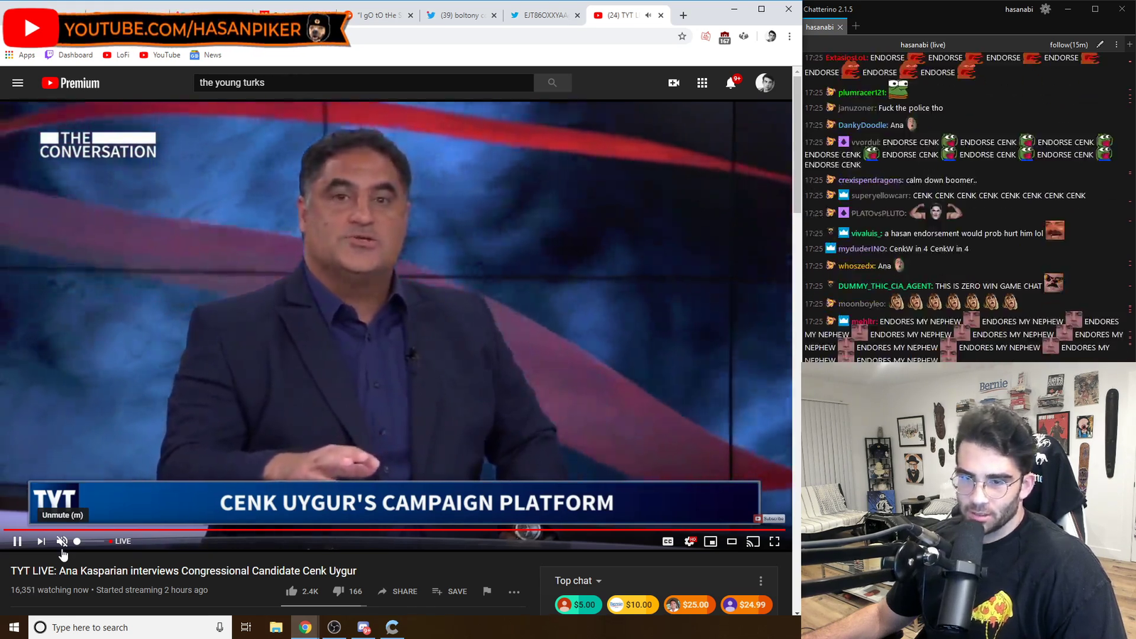Open the YouTube account avatar menu
The image size is (1136, 639).
765,83
